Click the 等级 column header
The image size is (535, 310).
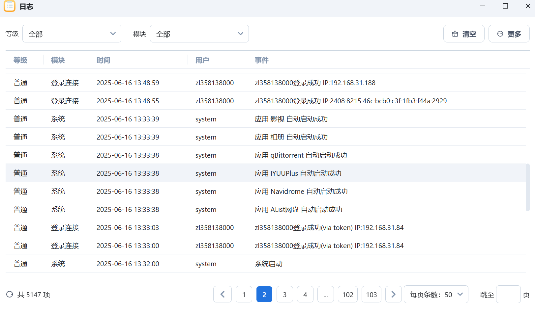click(20, 60)
